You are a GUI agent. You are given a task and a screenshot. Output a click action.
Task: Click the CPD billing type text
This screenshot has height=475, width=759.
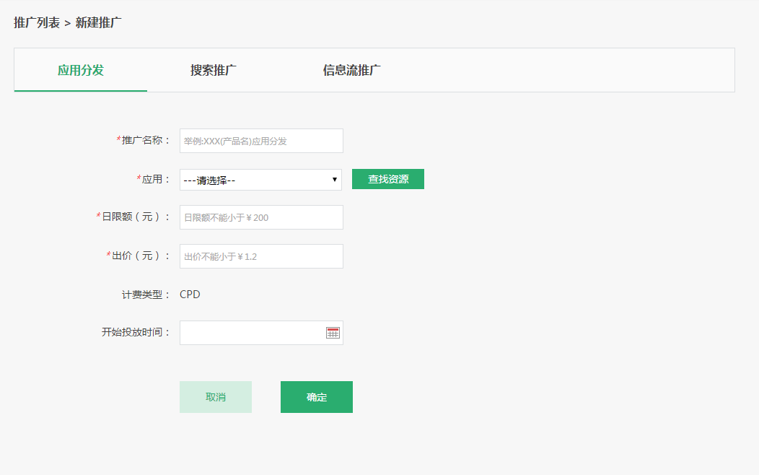[190, 294]
